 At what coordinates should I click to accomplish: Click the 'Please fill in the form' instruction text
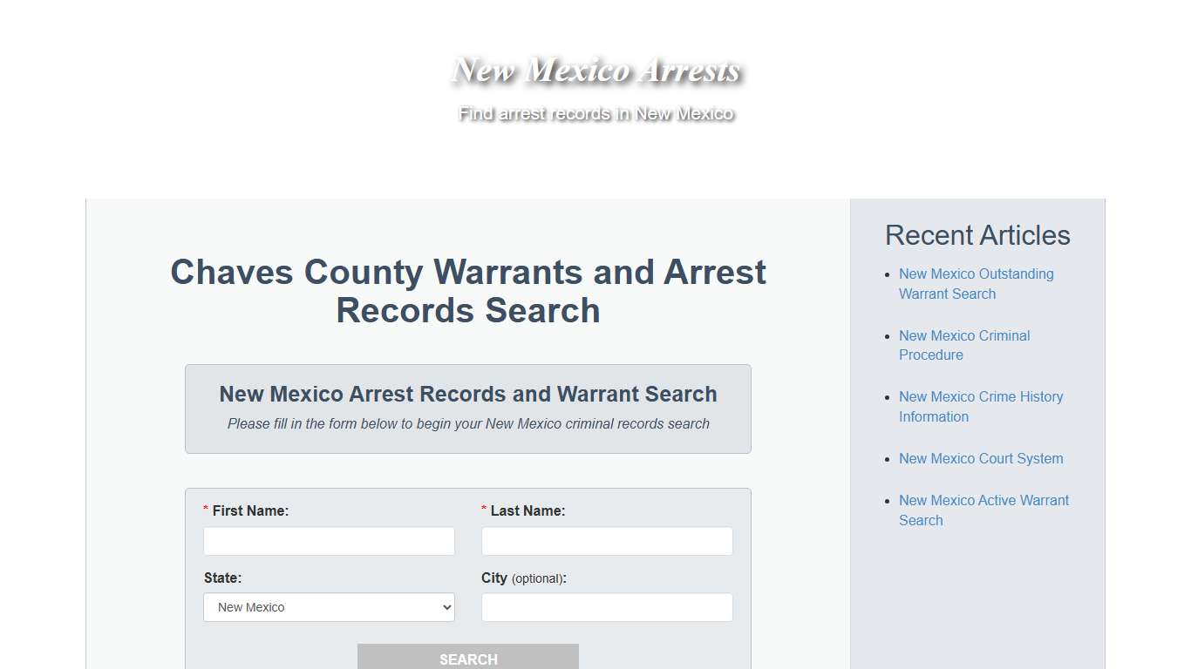[468, 423]
